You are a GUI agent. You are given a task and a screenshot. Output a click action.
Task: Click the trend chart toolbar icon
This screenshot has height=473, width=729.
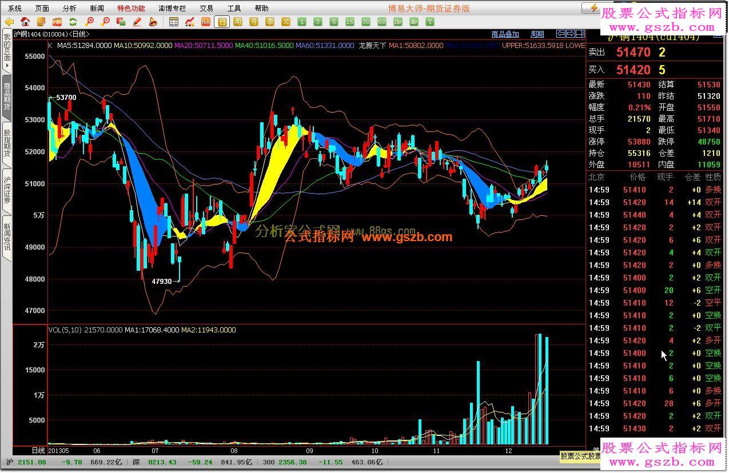(x=190, y=22)
